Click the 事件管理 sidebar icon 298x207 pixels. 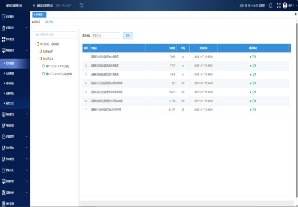pyautogui.click(x=4, y=204)
